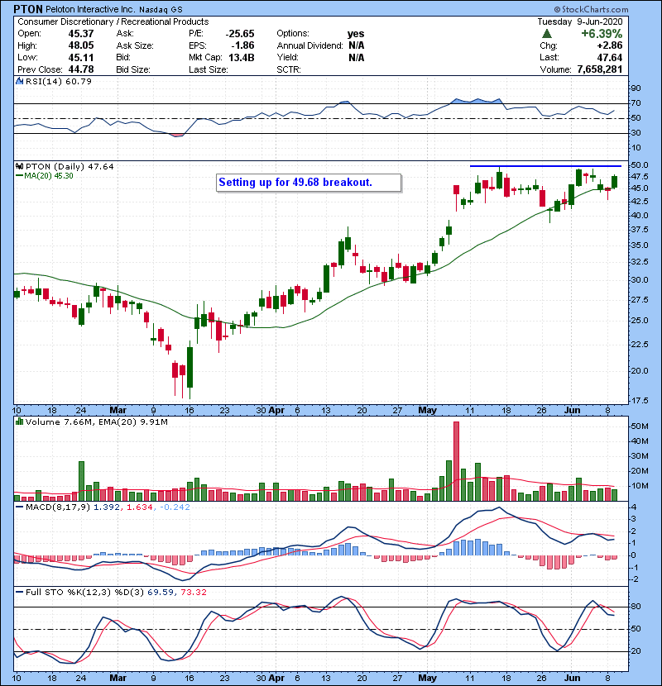Viewport: 662px width, 686px height.
Task: Click the MACD histogram value -0.242
Action: click(175, 507)
